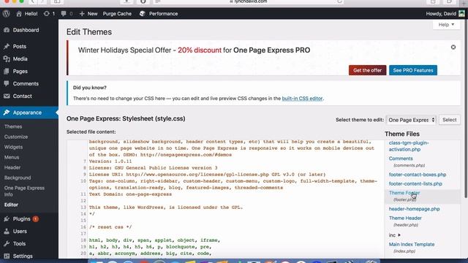Viewport: 468px width, 263px height.
Task: Open Purge Cache in admin bar
Action: click(x=117, y=14)
